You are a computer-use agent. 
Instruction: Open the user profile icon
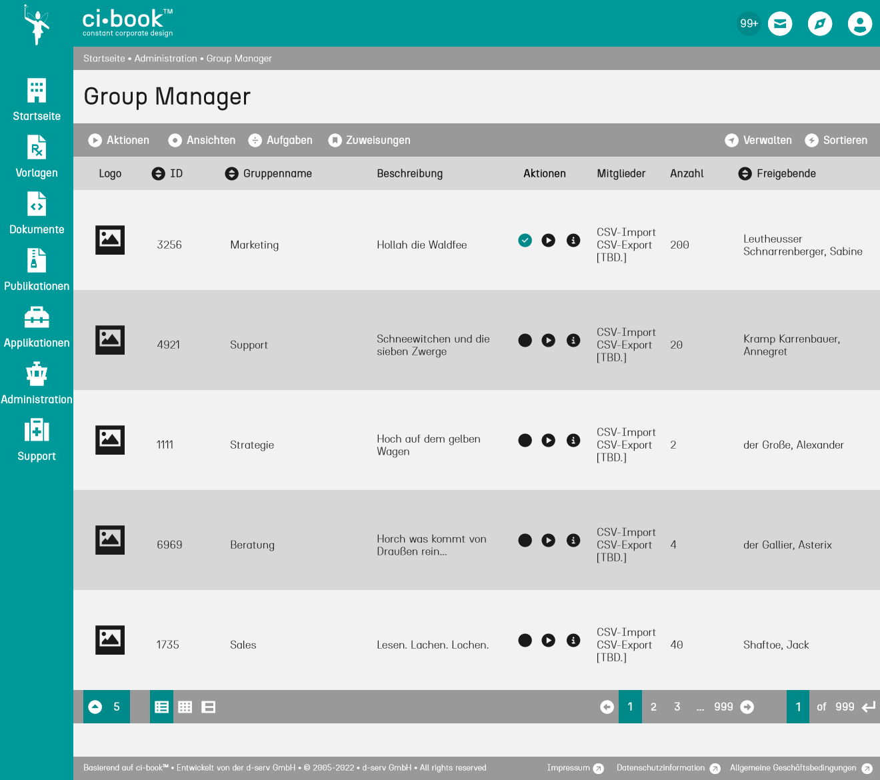[x=860, y=24]
